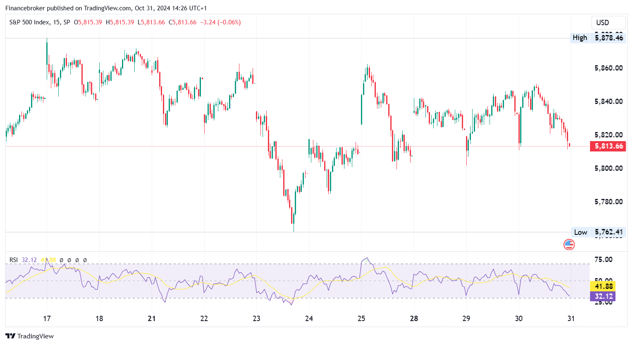This screenshot has height=345, width=633.
Task: Click the first ∅ symbol beside RSI
Action: [x=61, y=260]
